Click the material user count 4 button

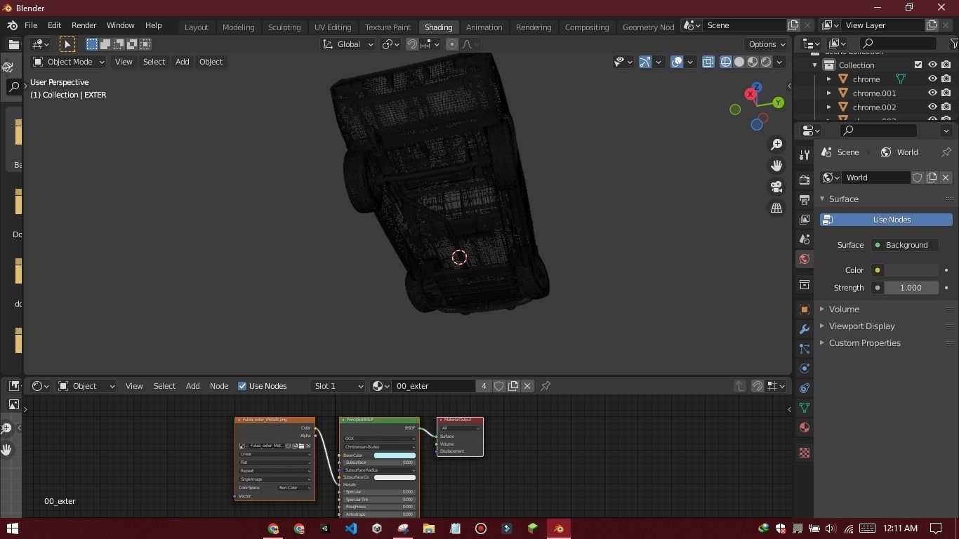coord(484,386)
